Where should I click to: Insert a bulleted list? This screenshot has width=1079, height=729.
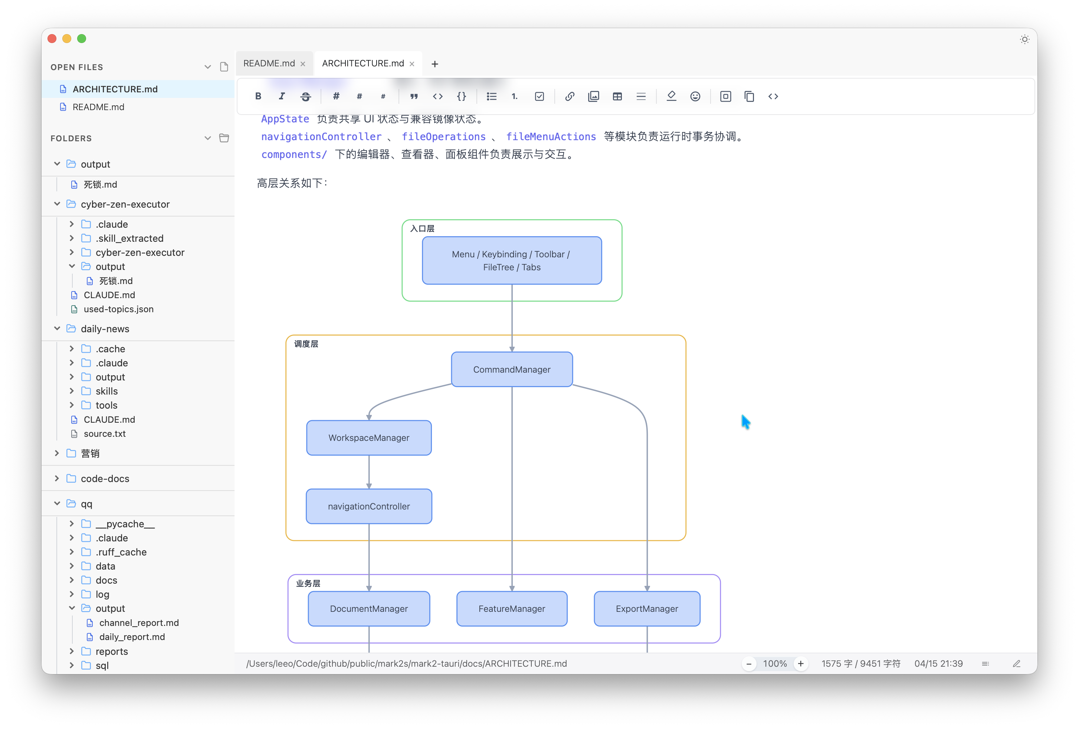tap(492, 96)
